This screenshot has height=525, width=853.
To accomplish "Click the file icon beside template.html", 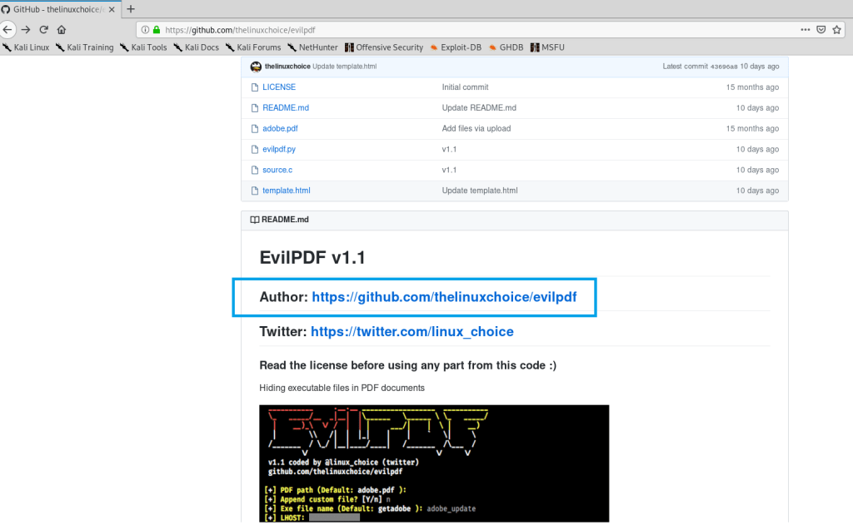I will (x=255, y=191).
